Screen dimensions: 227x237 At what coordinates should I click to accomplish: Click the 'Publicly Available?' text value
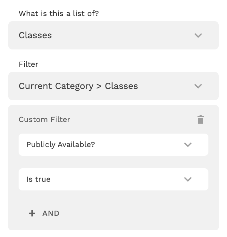tap(61, 145)
